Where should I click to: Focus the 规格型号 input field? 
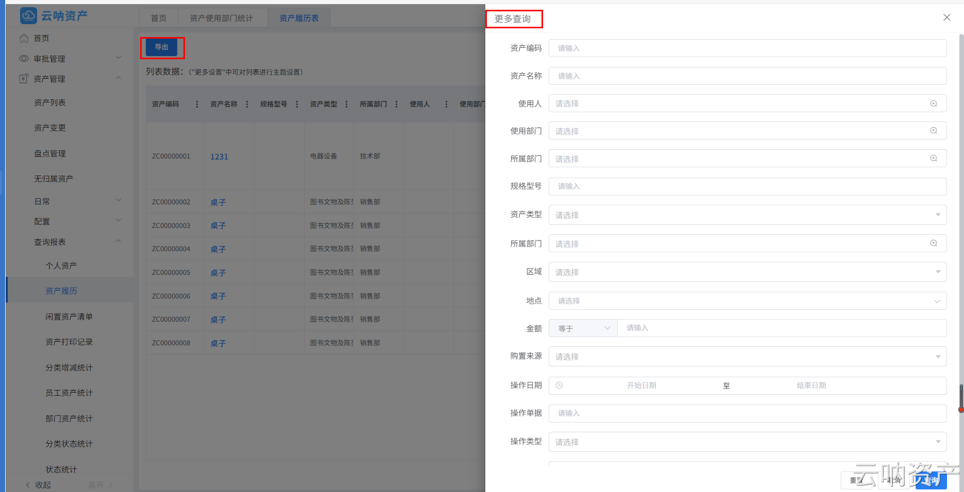(x=748, y=186)
